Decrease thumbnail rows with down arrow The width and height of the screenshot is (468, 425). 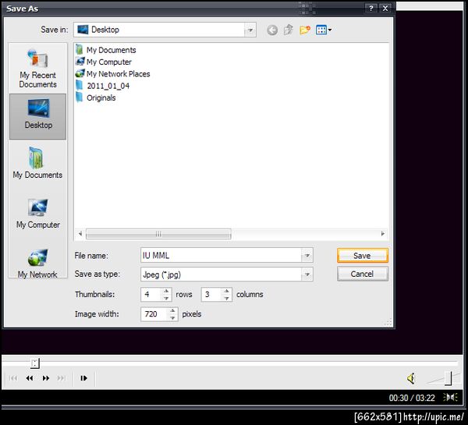coord(167,298)
